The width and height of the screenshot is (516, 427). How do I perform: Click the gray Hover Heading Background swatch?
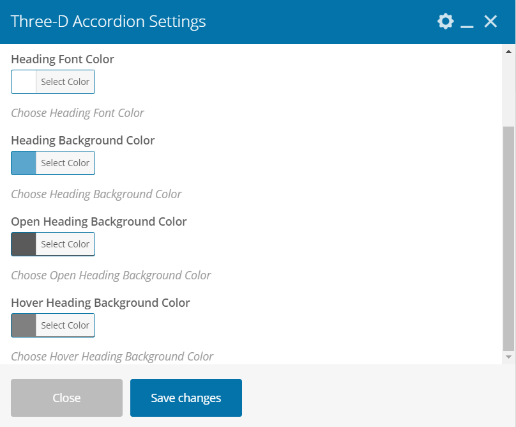click(x=24, y=325)
